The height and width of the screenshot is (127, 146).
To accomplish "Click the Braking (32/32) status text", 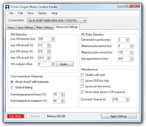I will 56,116.
